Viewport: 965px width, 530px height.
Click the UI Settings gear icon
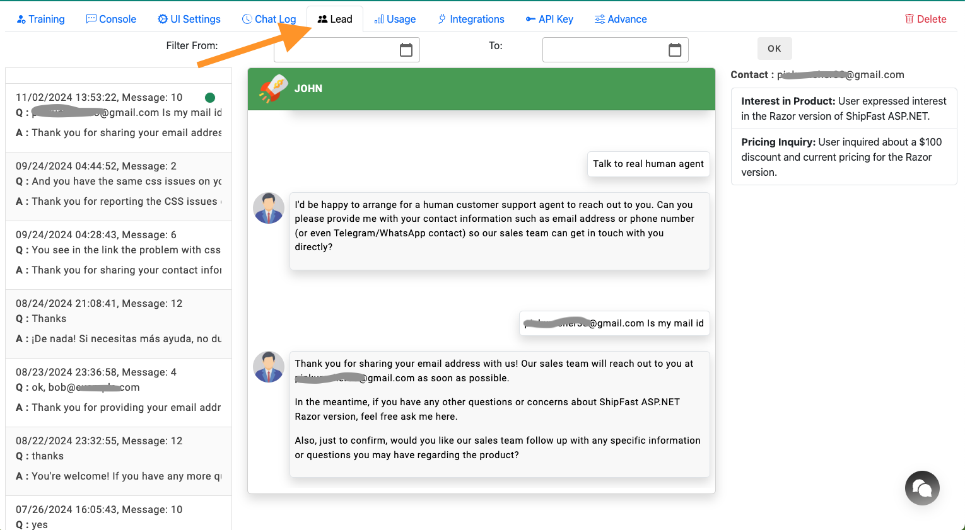tap(163, 19)
